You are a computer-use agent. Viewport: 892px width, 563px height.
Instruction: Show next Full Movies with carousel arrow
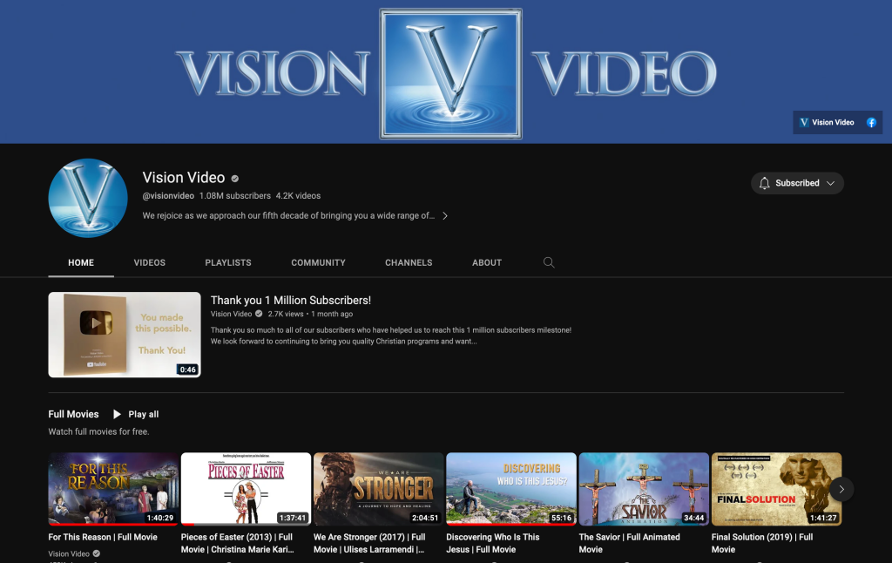pyautogui.click(x=841, y=490)
